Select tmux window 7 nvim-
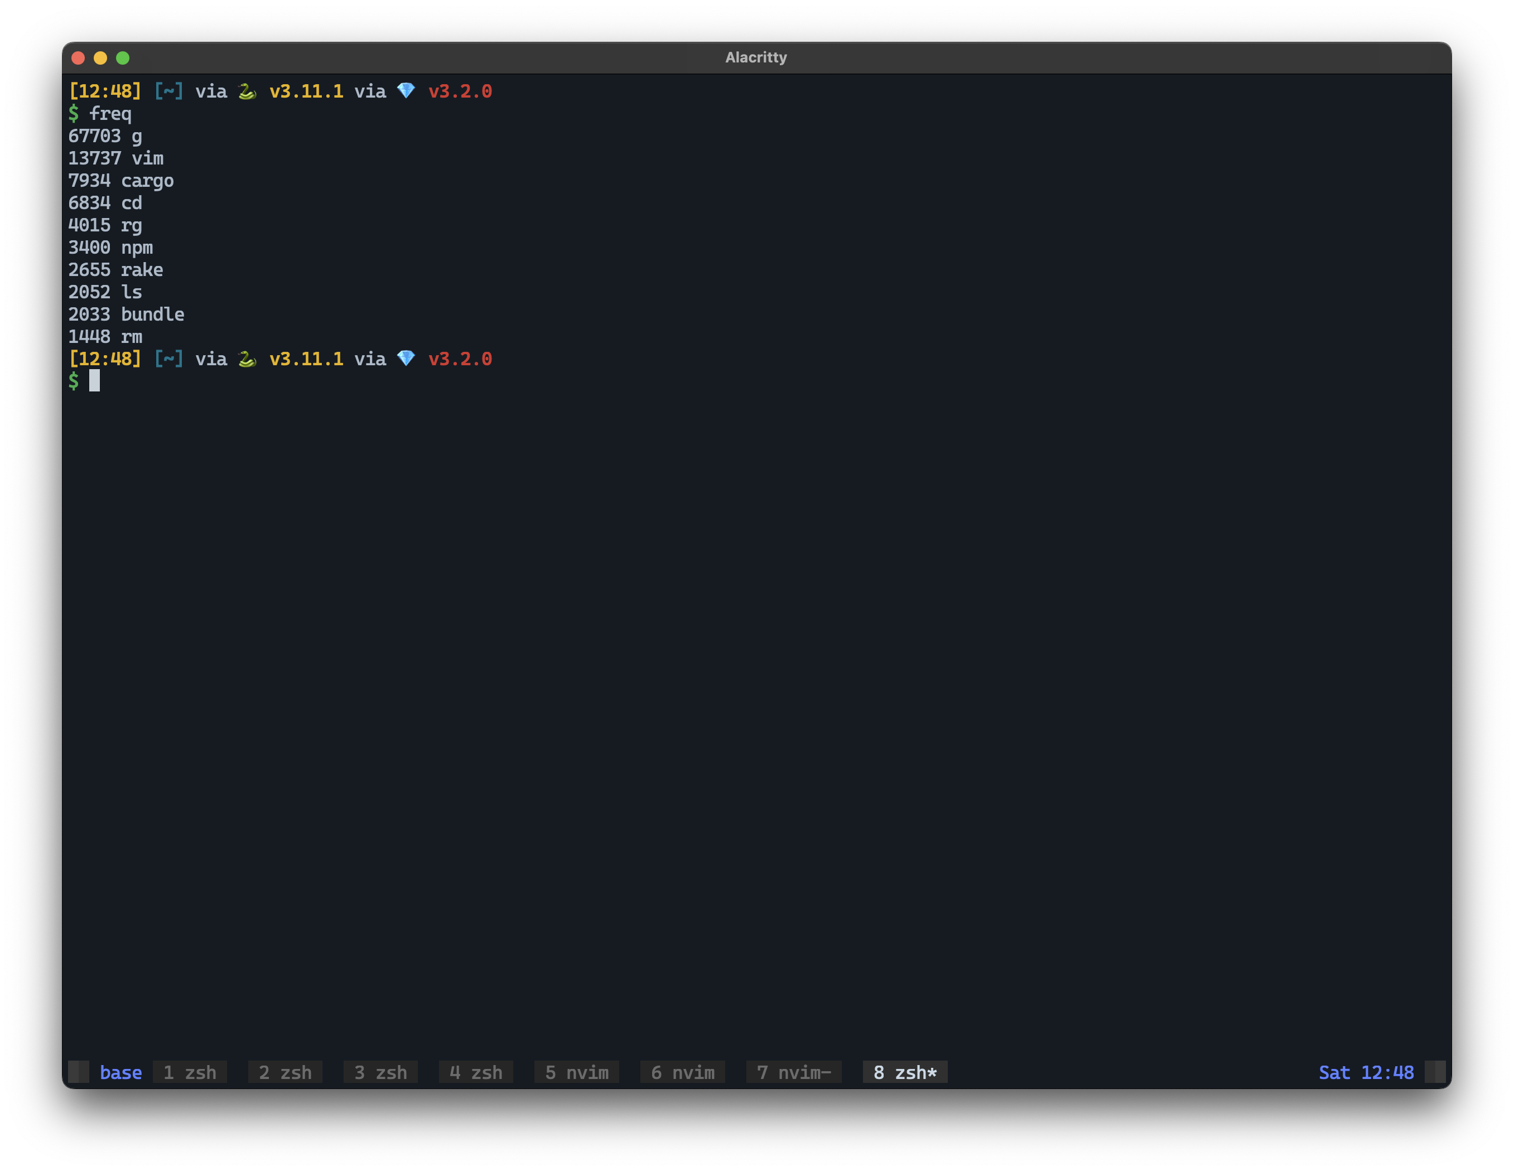The width and height of the screenshot is (1514, 1171). pos(794,1073)
